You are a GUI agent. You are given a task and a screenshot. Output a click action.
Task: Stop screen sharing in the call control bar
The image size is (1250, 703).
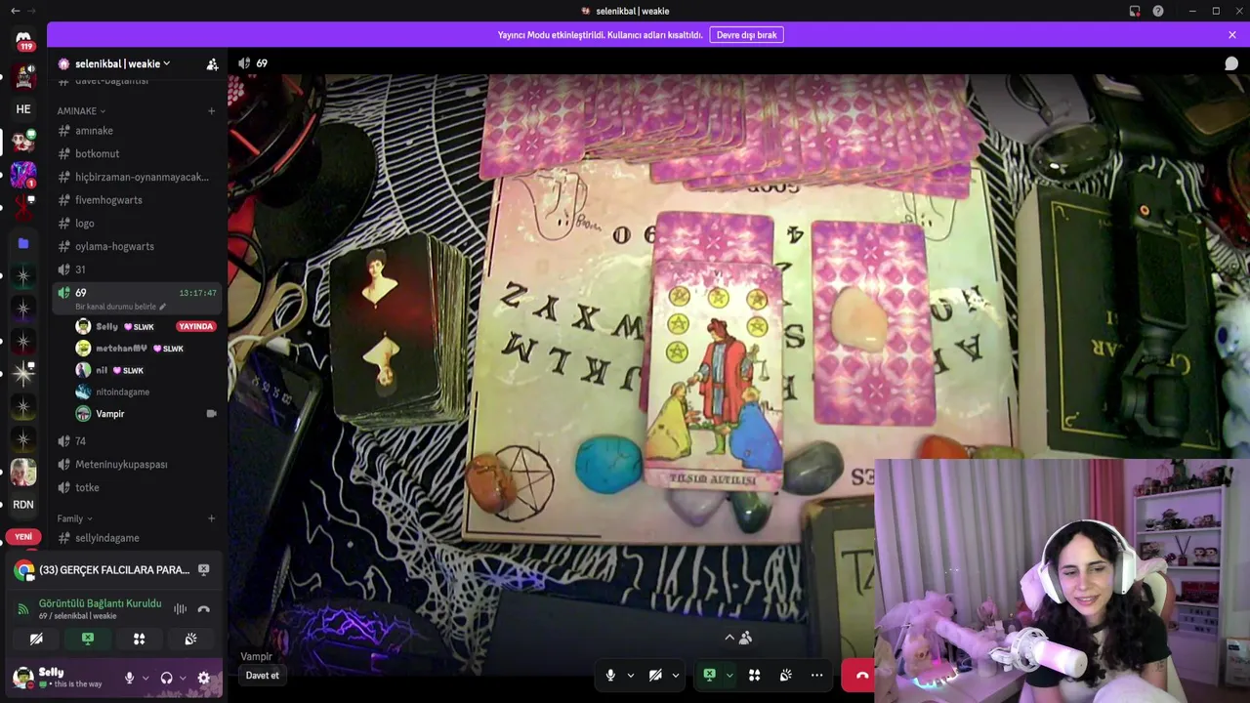point(709,675)
